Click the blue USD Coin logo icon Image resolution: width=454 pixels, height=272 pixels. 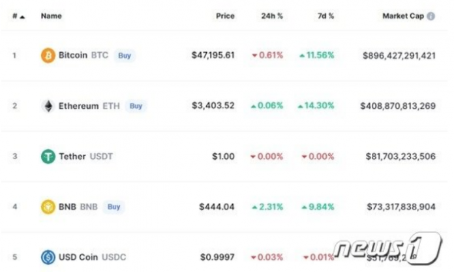click(x=48, y=257)
